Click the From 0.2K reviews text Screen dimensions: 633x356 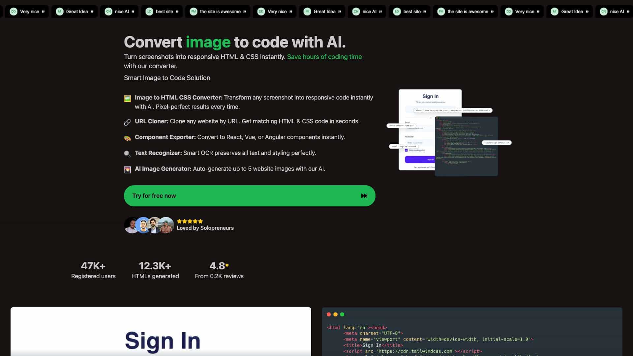pyautogui.click(x=219, y=276)
